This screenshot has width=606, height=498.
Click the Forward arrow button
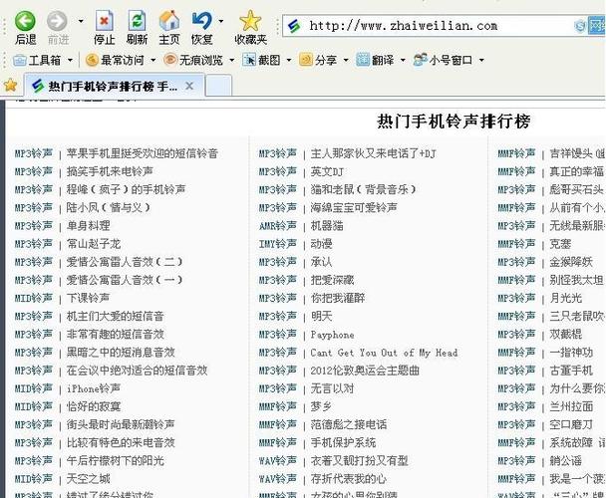(57, 20)
